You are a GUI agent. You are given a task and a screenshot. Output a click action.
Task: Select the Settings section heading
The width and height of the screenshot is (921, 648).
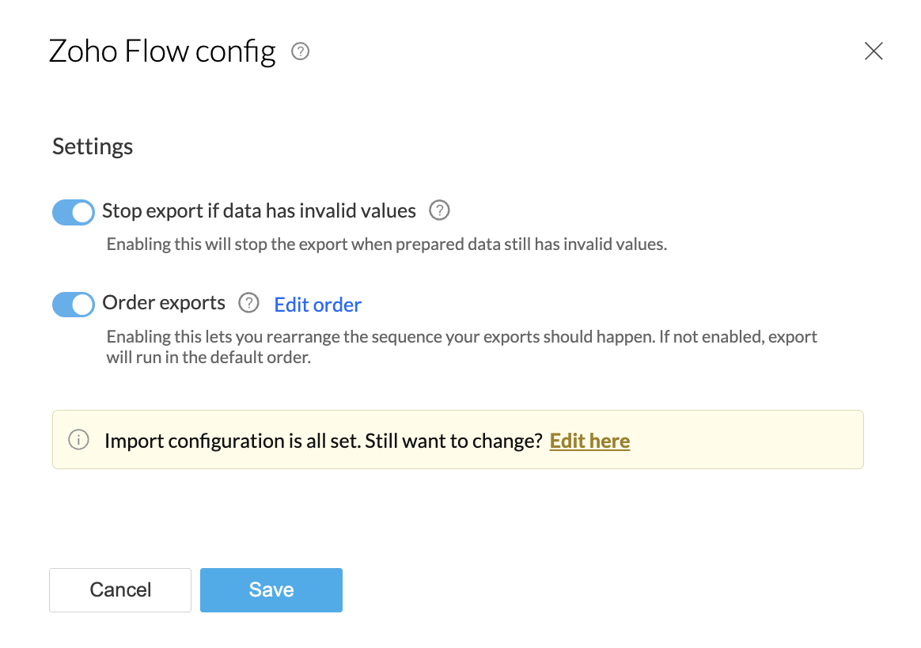(x=93, y=147)
